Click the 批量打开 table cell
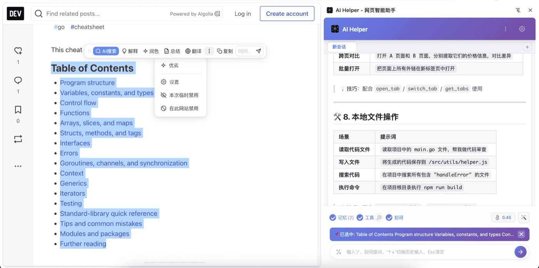Screen dimensions: 539x268 [x=351, y=69]
